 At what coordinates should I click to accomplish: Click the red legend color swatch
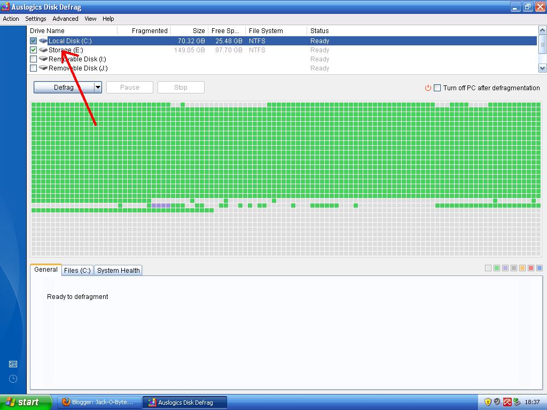(x=531, y=268)
